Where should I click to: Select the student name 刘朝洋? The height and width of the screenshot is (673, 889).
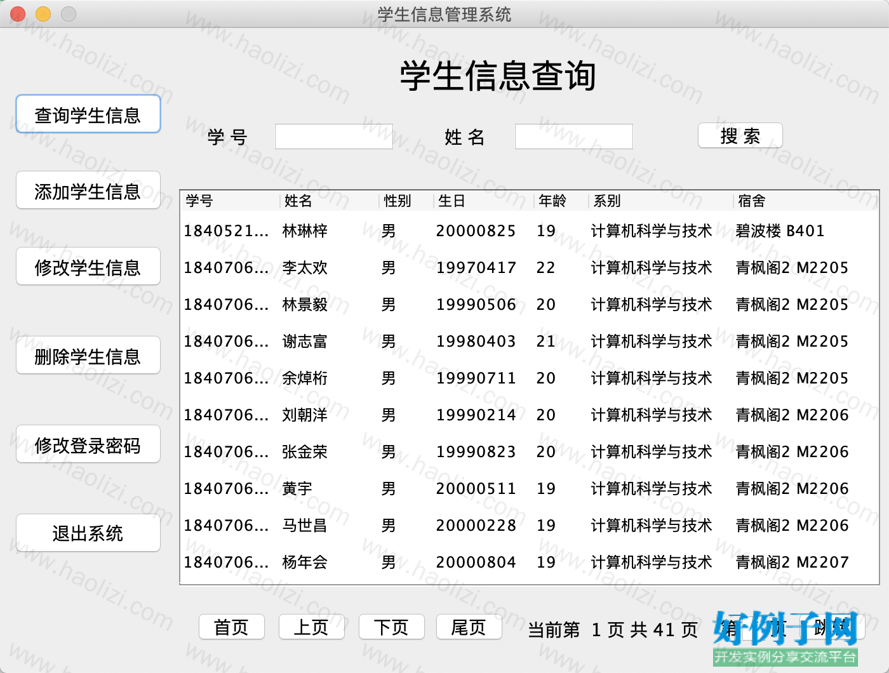(305, 415)
